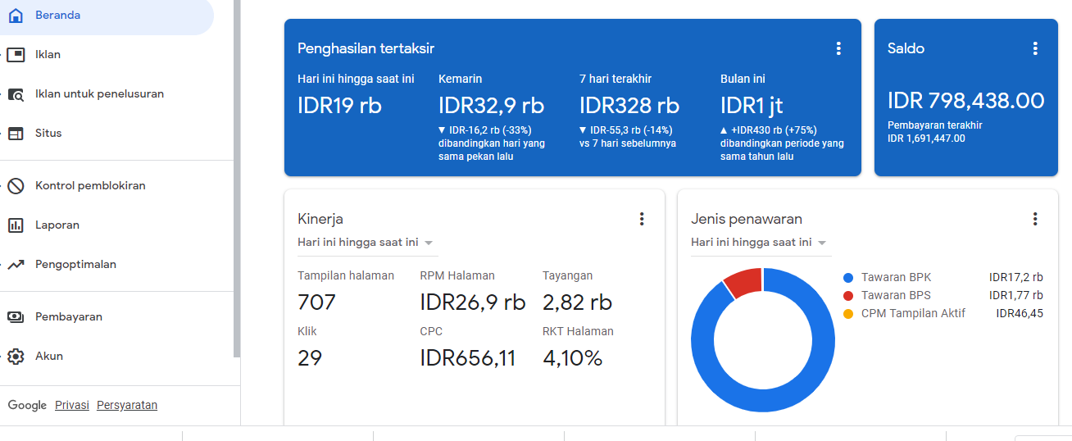Open the Saldo card three-dot menu
Viewport: 1072px width, 441px height.
1035,48
